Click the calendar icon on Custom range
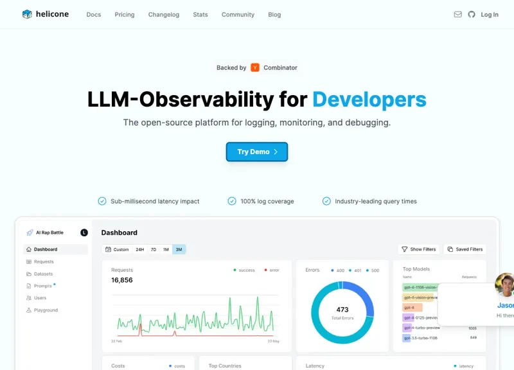Image resolution: width=514 pixels, height=370 pixels. [x=108, y=249]
